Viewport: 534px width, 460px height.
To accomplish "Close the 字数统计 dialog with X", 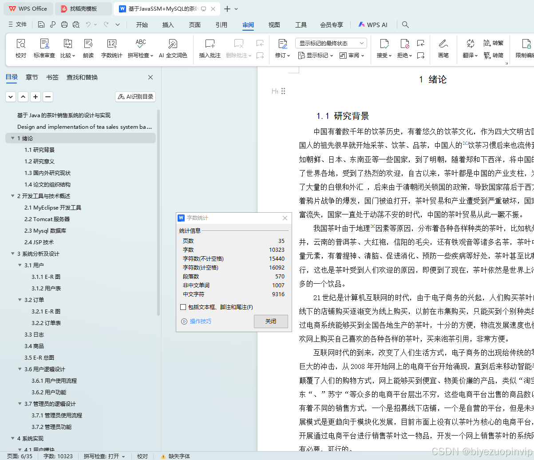I will click(x=285, y=218).
